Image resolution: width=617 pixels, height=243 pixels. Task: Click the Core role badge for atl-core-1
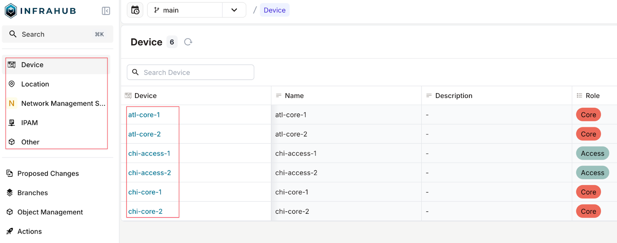pos(588,115)
